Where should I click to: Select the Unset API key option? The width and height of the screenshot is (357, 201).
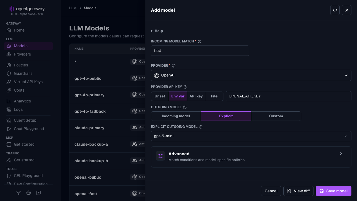160,96
